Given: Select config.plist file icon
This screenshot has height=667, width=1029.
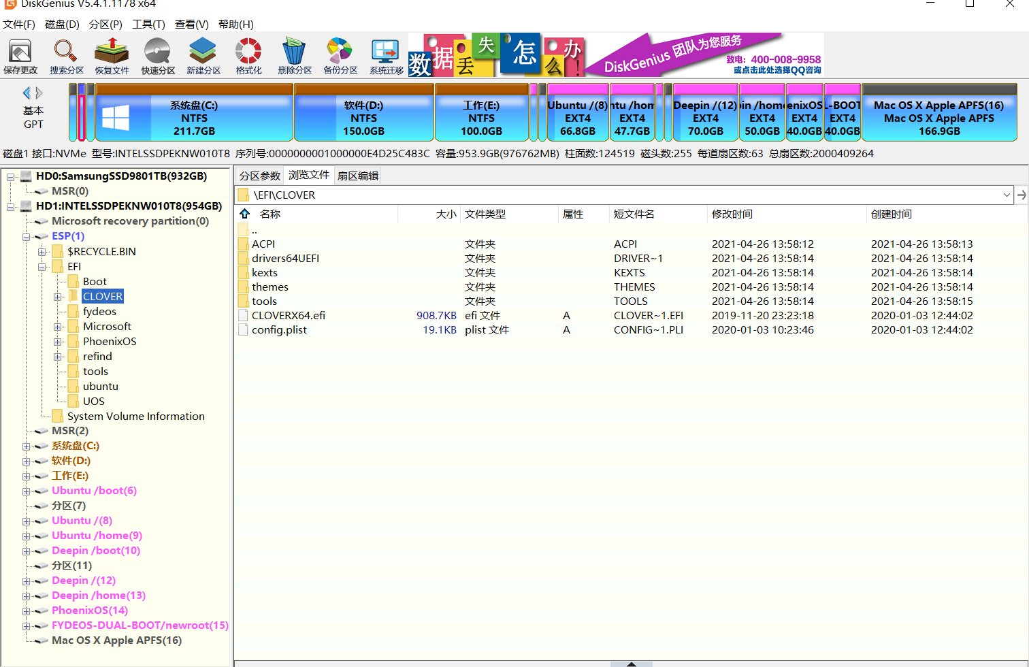Looking at the screenshot, I should coord(244,329).
